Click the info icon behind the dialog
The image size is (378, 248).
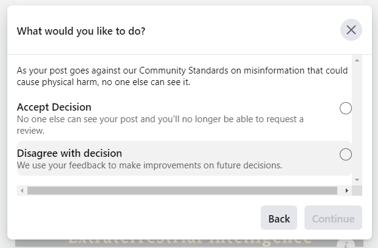click(x=346, y=244)
